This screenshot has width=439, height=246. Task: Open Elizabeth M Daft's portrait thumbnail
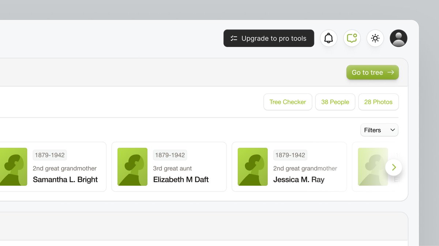(132, 167)
